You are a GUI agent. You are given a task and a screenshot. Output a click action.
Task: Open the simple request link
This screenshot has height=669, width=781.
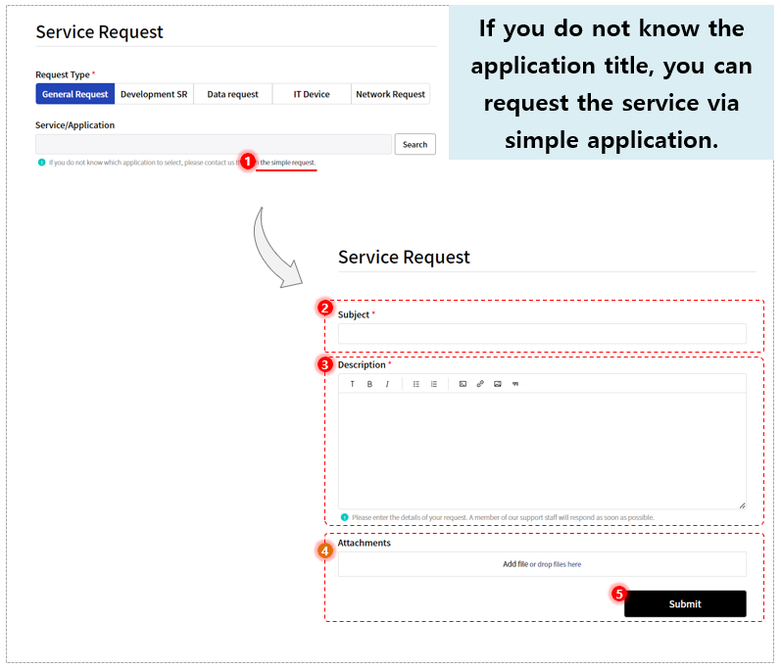287,163
